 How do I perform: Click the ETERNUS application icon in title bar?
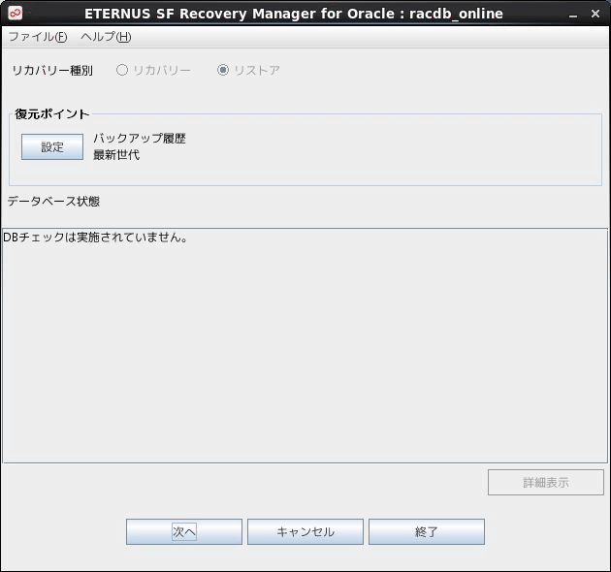tap(16, 14)
